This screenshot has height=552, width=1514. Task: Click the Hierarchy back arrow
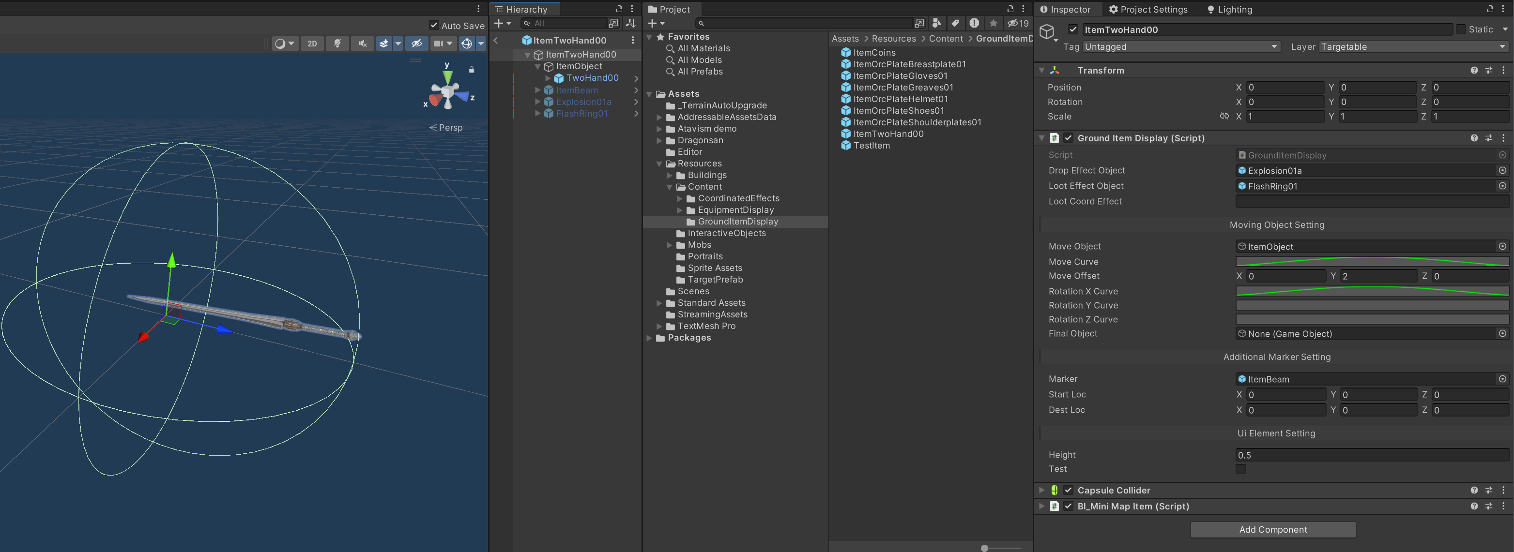coord(496,40)
